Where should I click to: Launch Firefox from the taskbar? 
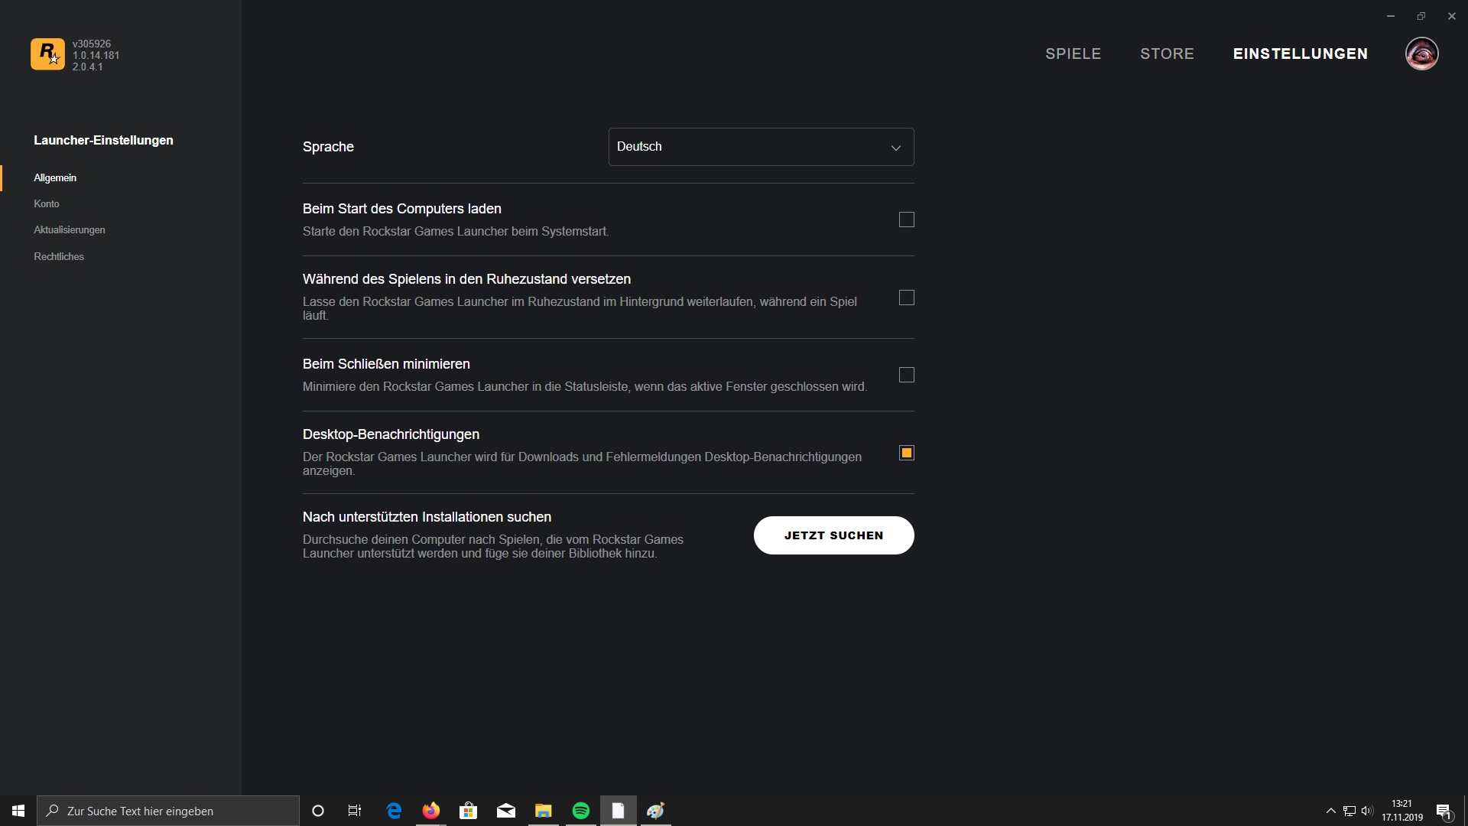point(431,811)
